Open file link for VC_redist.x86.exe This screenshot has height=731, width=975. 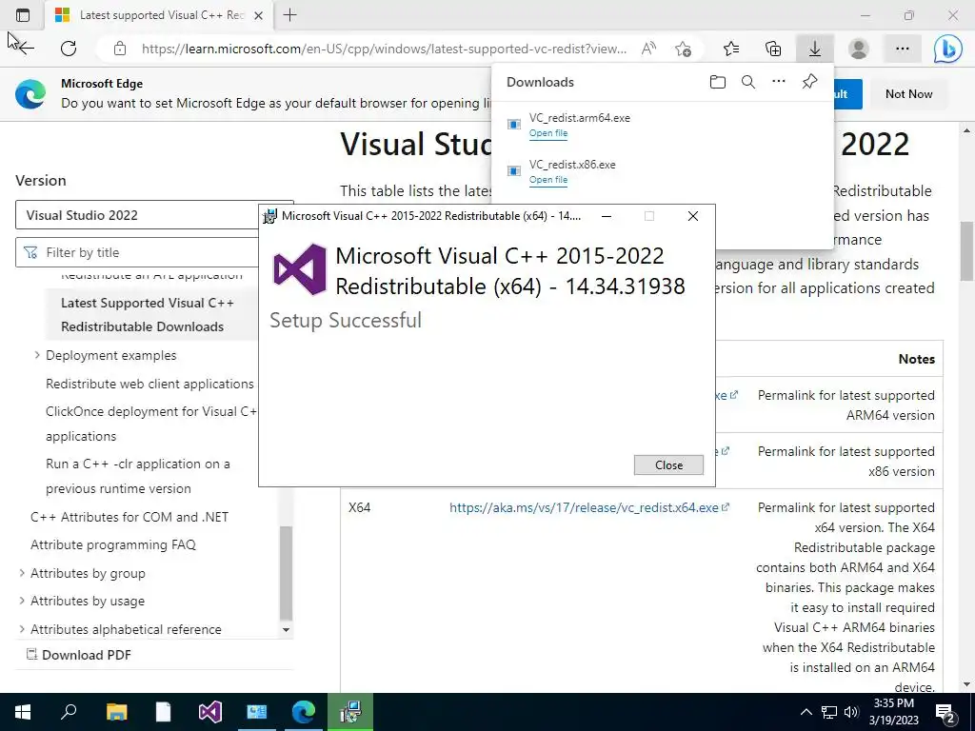click(x=547, y=180)
